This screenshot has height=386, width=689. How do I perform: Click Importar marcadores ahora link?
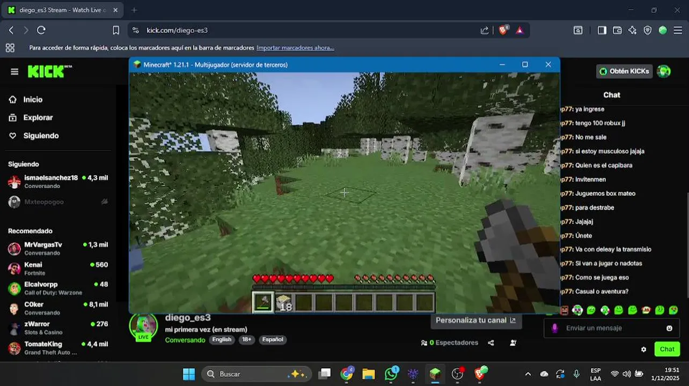295,48
